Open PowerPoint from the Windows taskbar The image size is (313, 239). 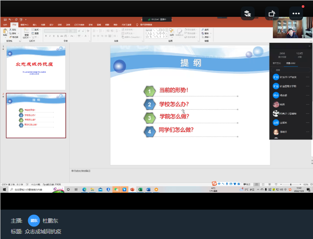click(132, 189)
